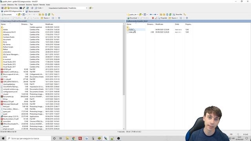This screenshot has height=141, width=251.
Task: Click the remote back arrow
Action: [x=151, y=14]
